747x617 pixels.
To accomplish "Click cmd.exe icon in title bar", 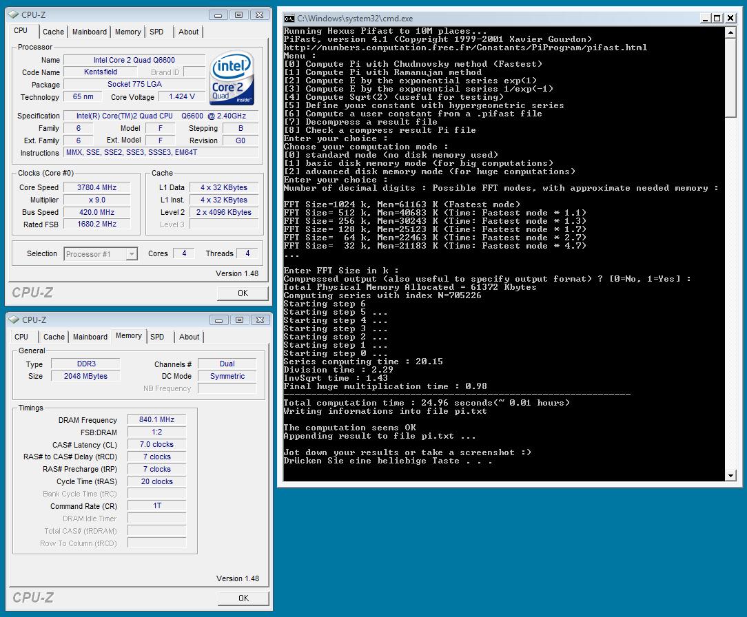I will click(x=289, y=19).
